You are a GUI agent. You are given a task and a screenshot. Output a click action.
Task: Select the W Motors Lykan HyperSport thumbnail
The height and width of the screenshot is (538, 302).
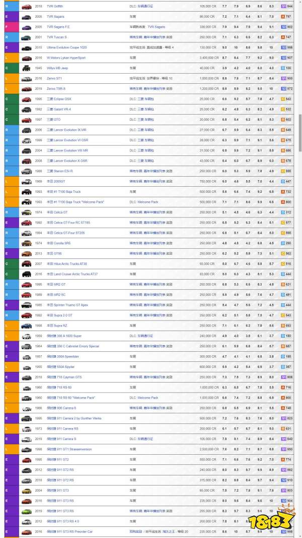click(26, 58)
